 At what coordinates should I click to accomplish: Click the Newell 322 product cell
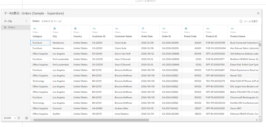click(243, 76)
